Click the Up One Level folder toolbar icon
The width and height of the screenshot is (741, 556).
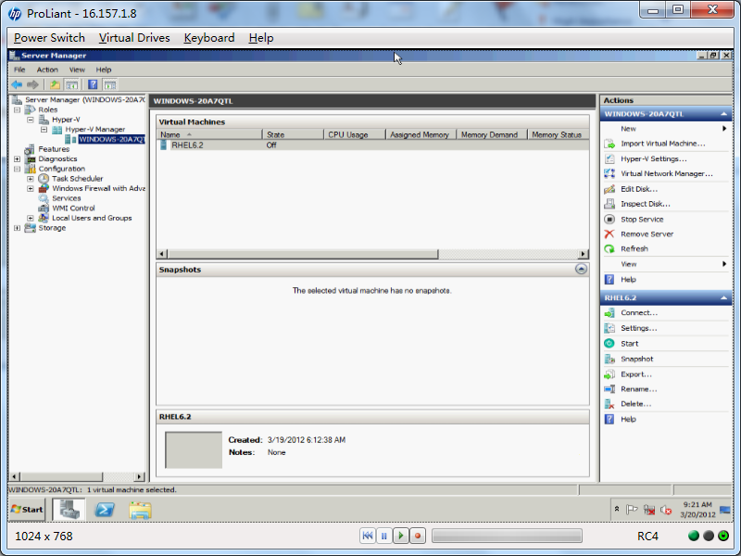coord(55,84)
